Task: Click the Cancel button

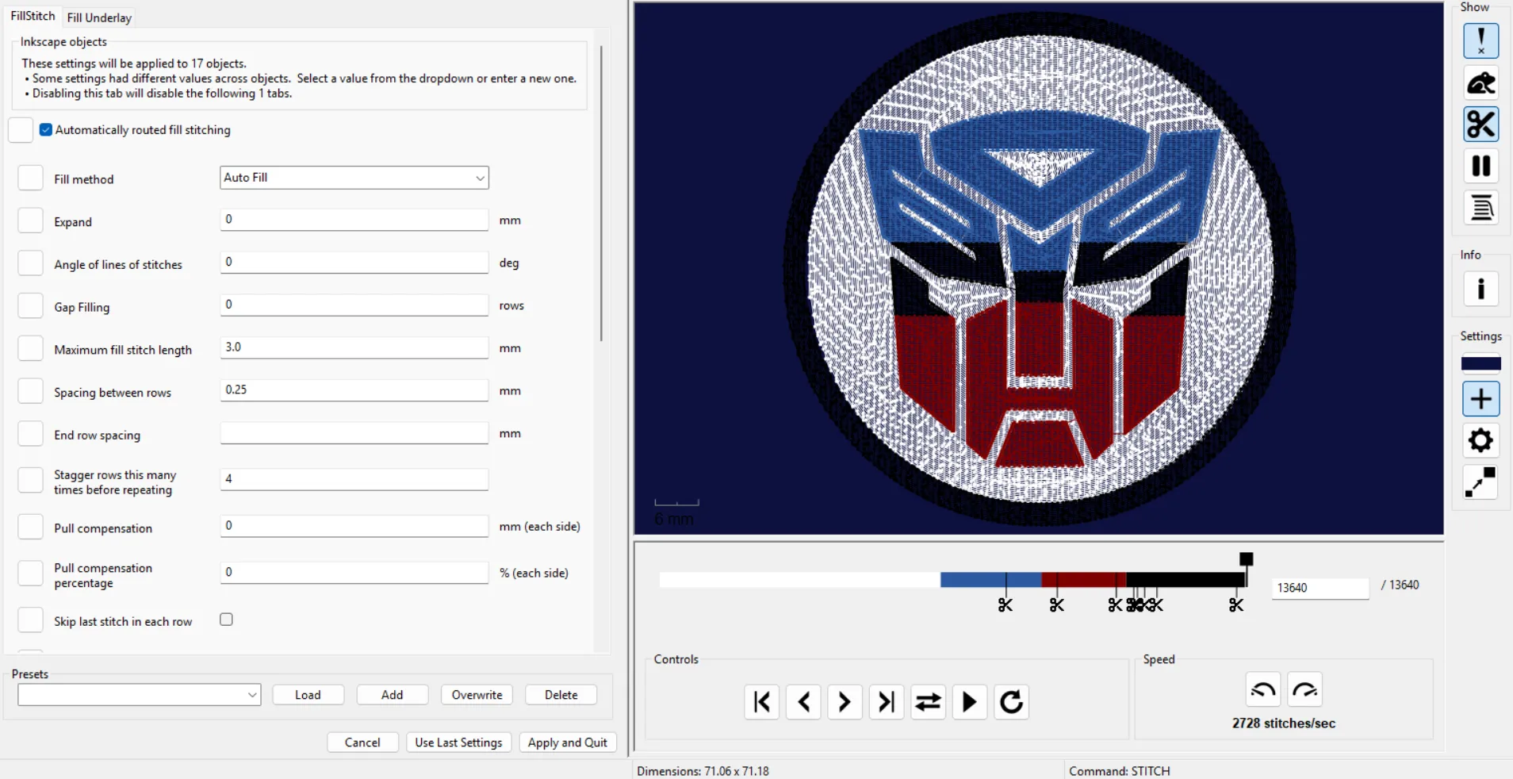Action: 362,743
